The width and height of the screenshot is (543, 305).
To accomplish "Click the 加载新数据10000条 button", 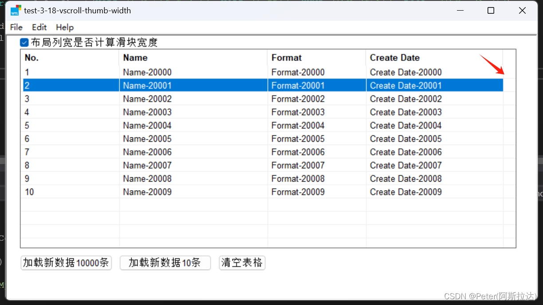I will pos(66,262).
